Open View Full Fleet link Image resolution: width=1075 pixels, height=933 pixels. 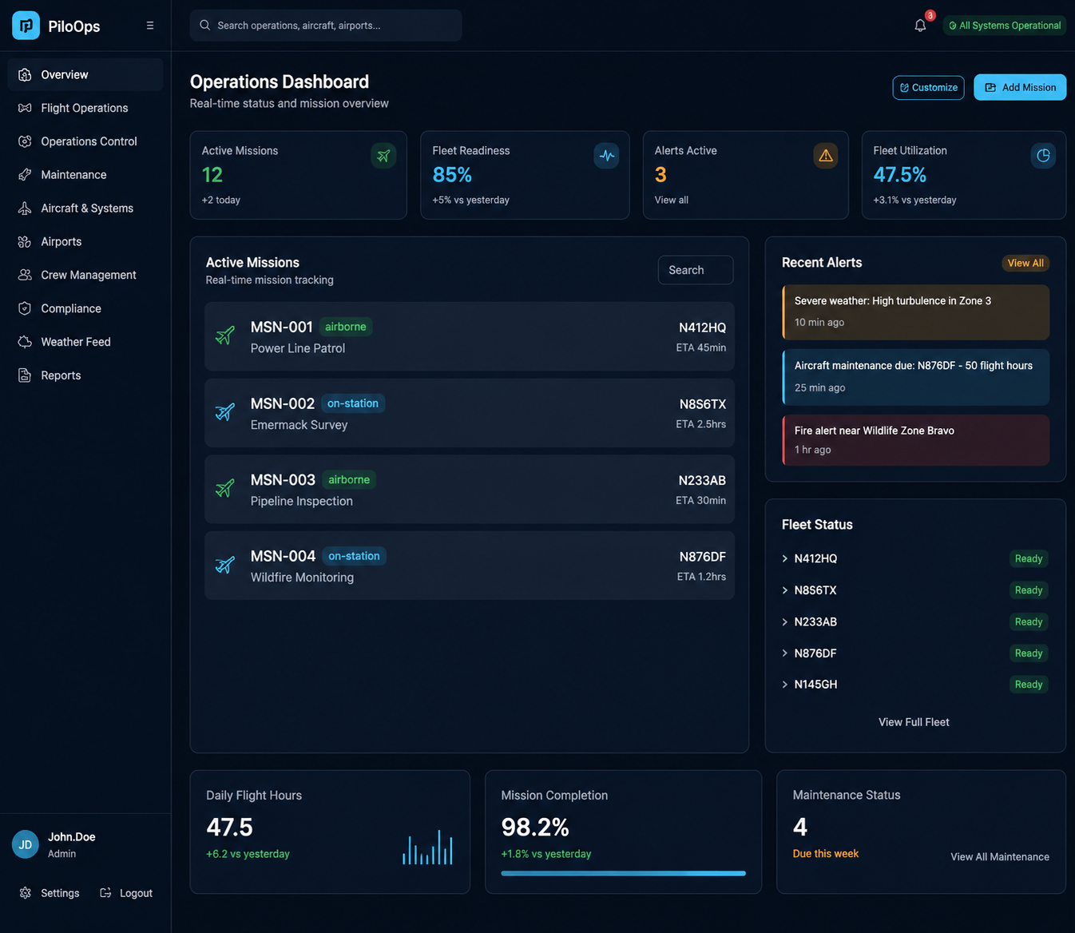pyautogui.click(x=914, y=722)
